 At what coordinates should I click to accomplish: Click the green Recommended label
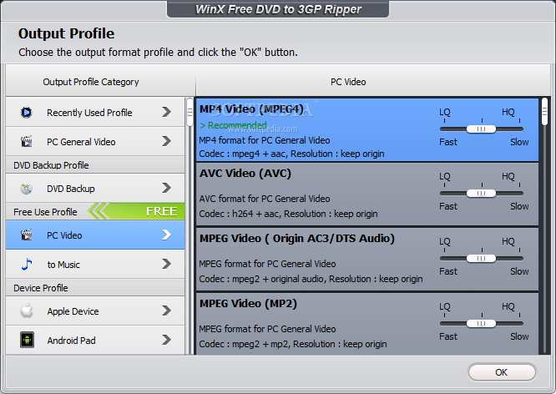[x=233, y=125]
